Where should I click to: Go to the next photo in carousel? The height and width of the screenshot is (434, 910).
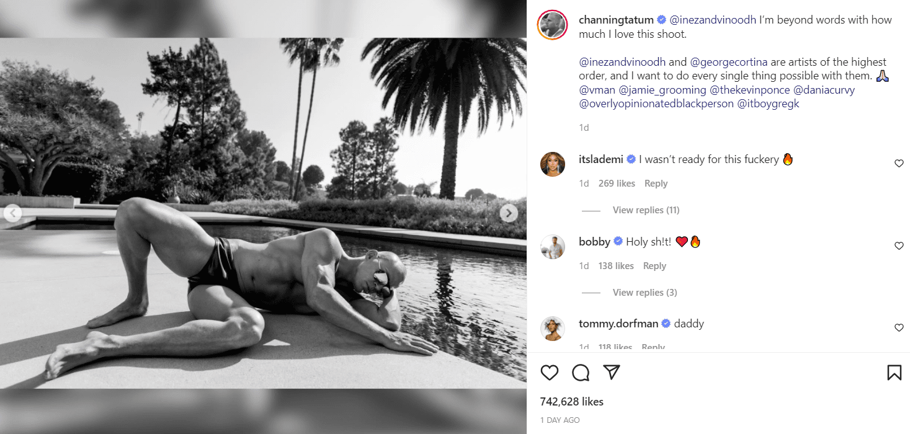pos(509,213)
